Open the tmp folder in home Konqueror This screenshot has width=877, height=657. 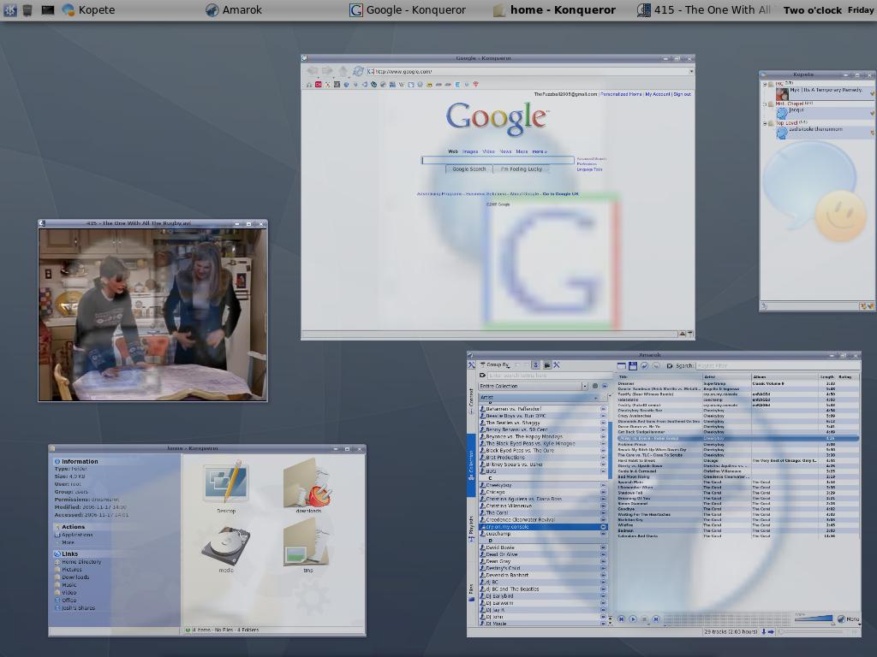(308, 547)
